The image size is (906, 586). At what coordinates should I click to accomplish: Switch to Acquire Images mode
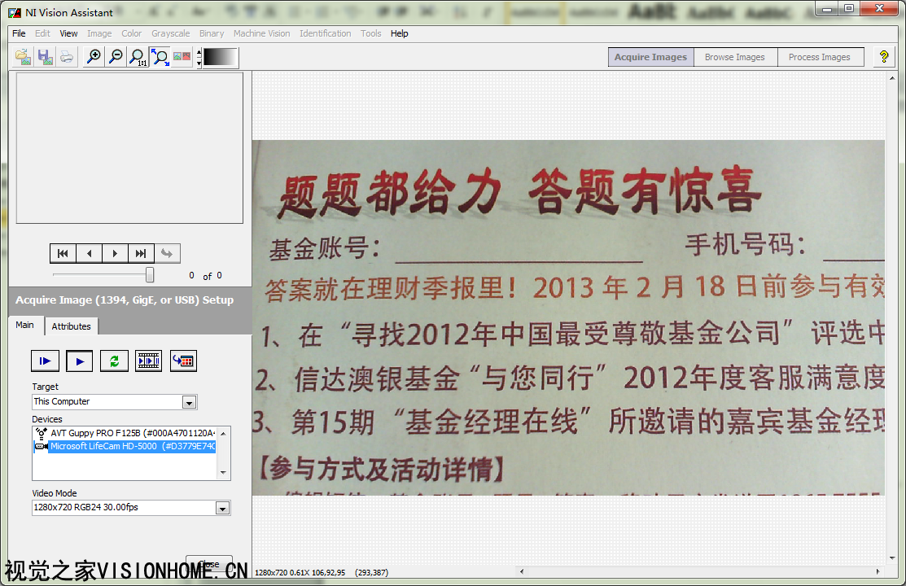(650, 57)
